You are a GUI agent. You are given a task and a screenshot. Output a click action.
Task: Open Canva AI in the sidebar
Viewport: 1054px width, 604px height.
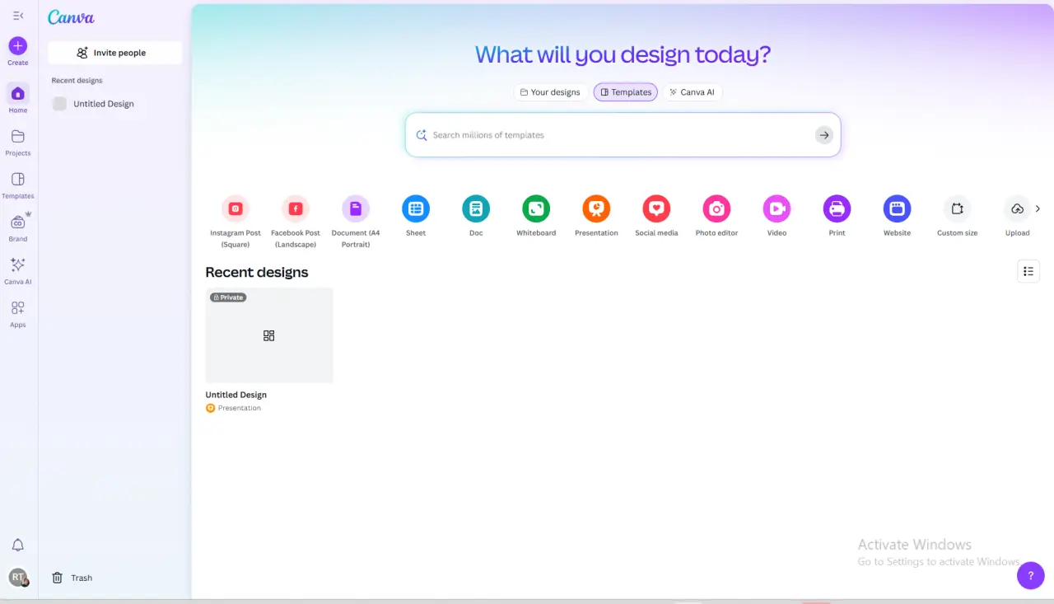point(18,269)
